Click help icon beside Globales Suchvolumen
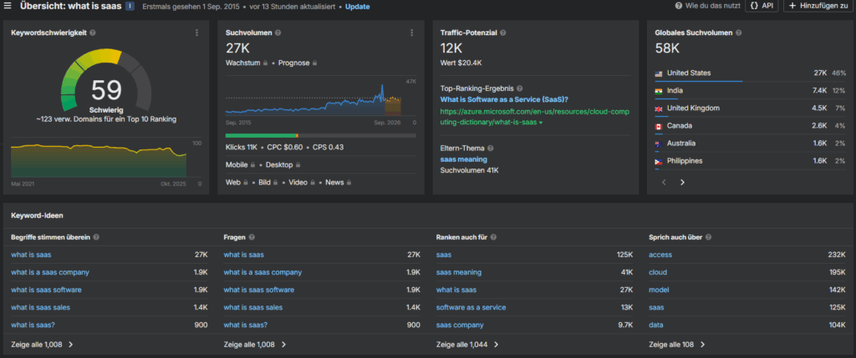856x358 pixels. (x=738, y=33)
